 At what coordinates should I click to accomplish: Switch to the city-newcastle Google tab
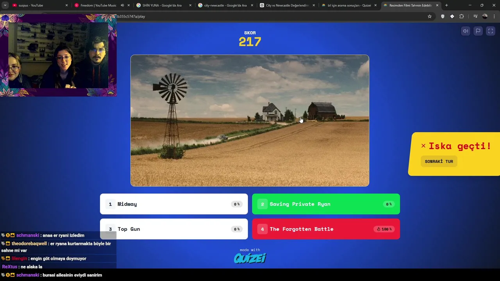(x=225, y=5)
